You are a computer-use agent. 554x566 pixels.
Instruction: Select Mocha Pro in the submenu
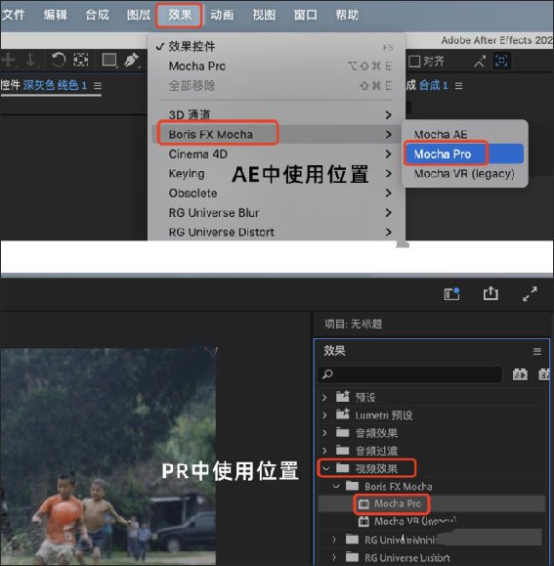[464, 153]
